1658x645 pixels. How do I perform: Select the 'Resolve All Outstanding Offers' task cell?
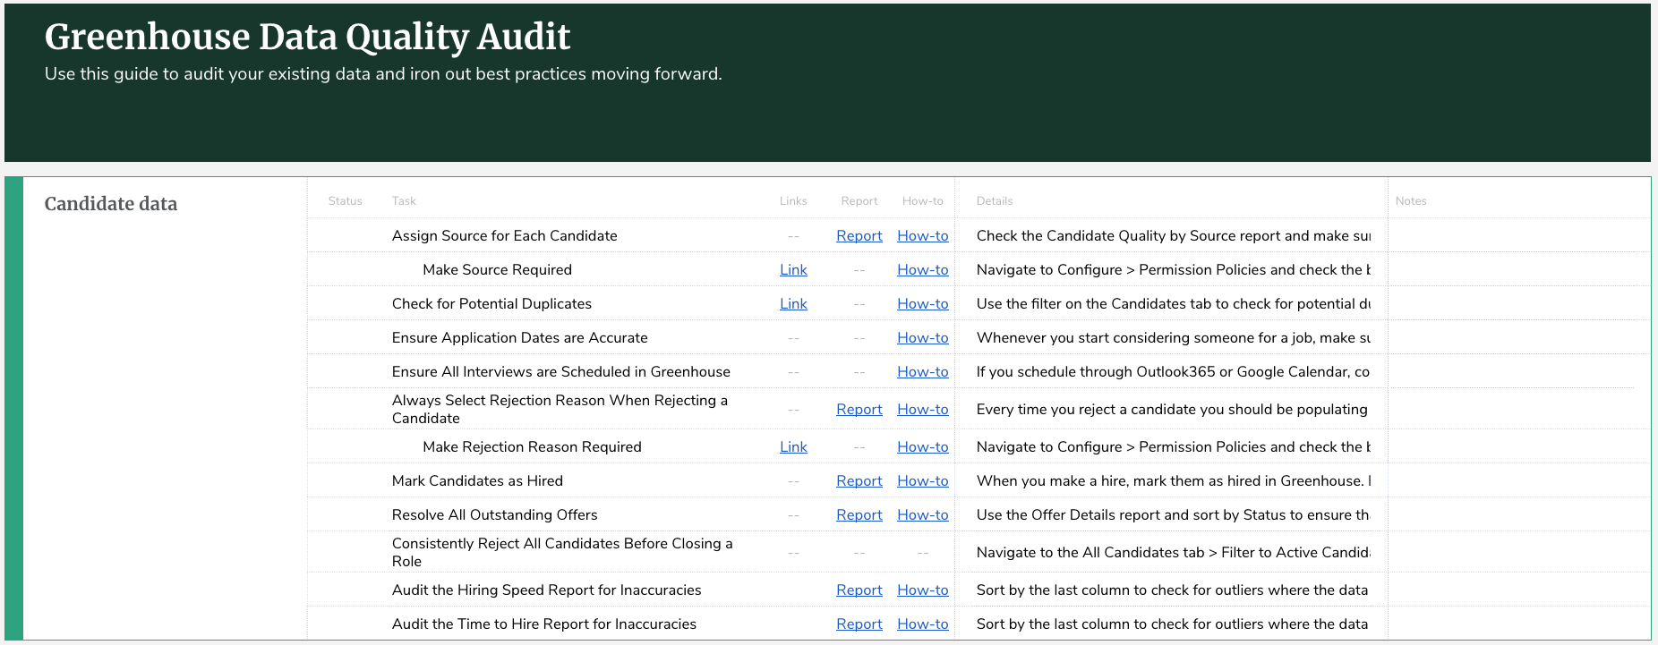(x=494, y=514)
